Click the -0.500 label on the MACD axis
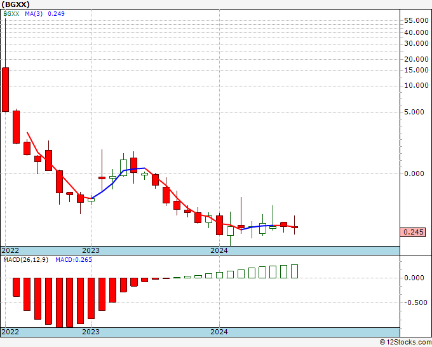The height and width of the screenshot is (347, 432). tap(415, 303)
